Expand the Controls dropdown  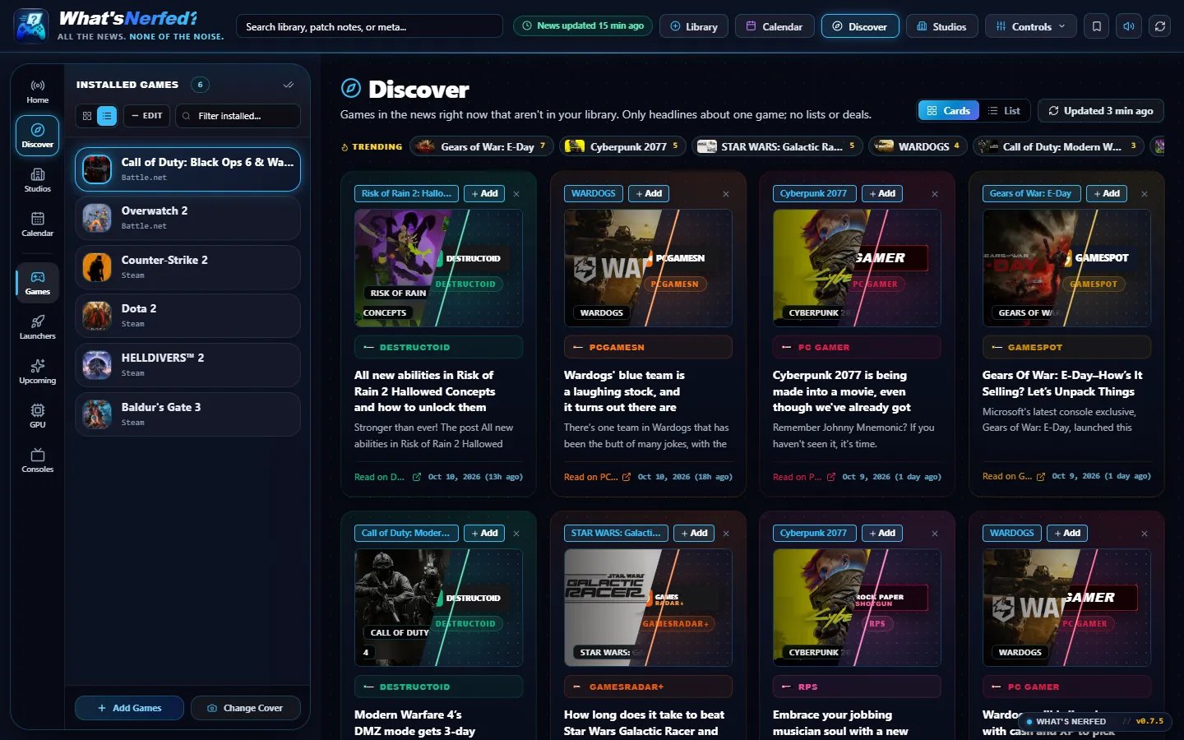tap(1030, 26)
